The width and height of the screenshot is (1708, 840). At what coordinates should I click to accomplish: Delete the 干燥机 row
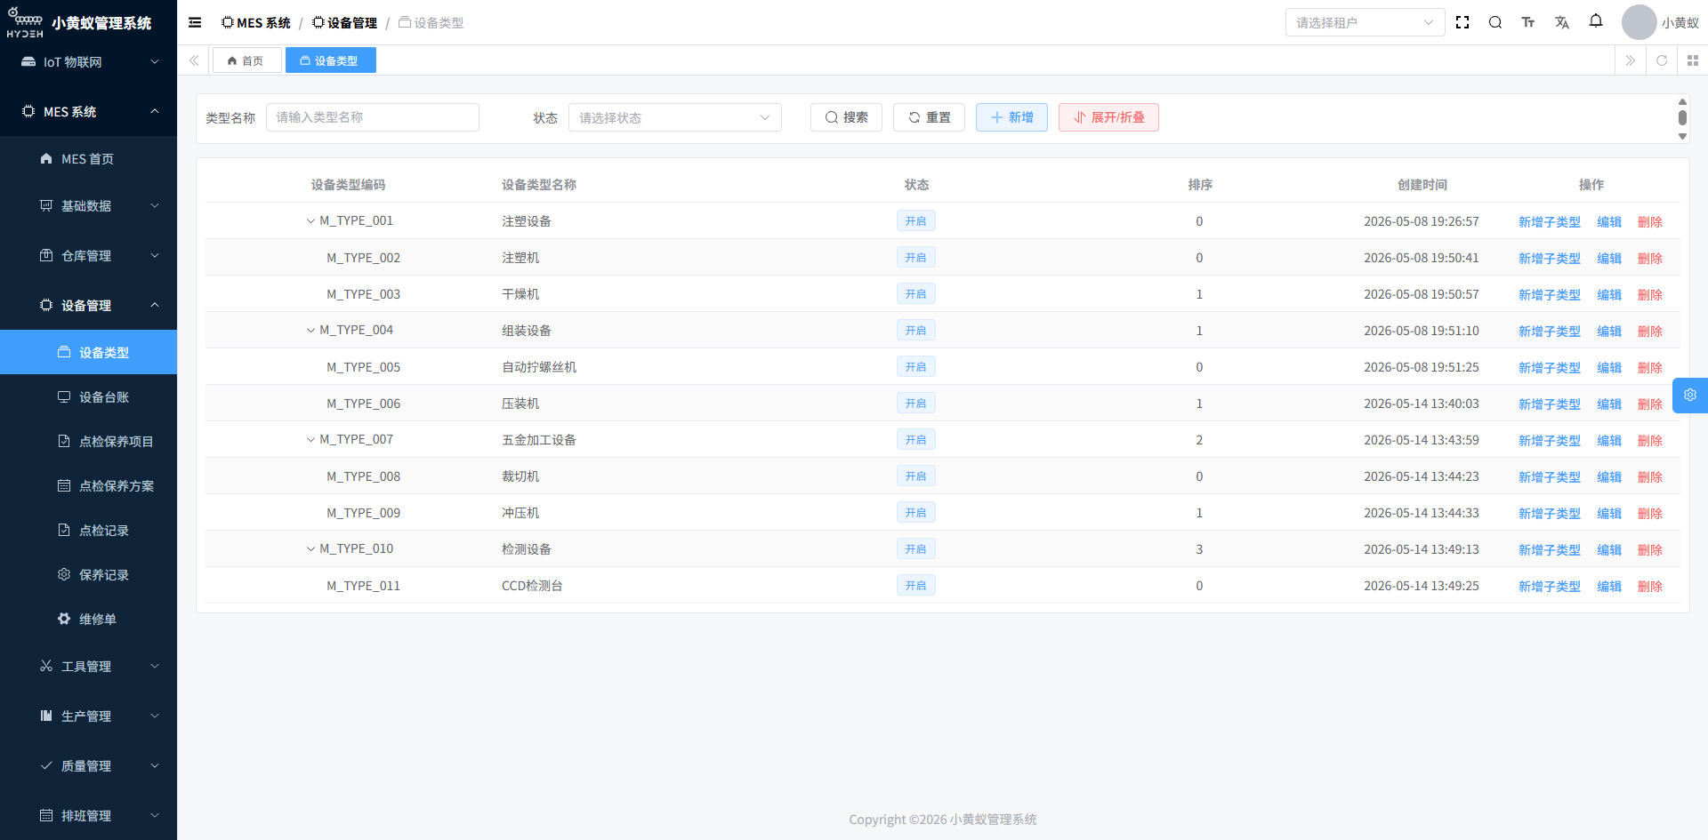(1650, 295)
